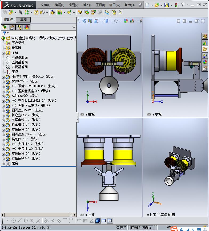
Task: Click the Smart Fasteners icon
Action: click(x=36, y=12)
